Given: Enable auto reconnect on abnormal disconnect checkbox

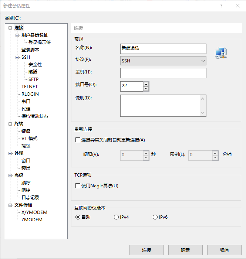Looking at the screenshot, I should click(x=78, y=140).
